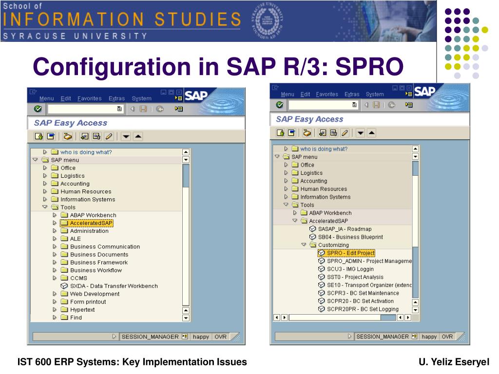Click SAP menu icon in right window app toolbar
Screen dimensions: 499x374
coord(291,132)
